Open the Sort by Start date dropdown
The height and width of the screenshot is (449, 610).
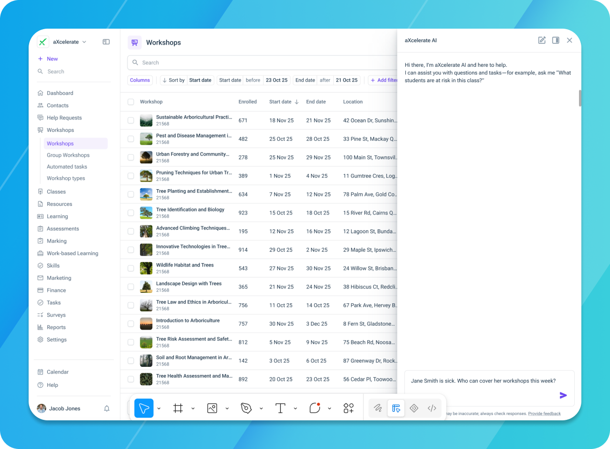click(x=187, y=80)
